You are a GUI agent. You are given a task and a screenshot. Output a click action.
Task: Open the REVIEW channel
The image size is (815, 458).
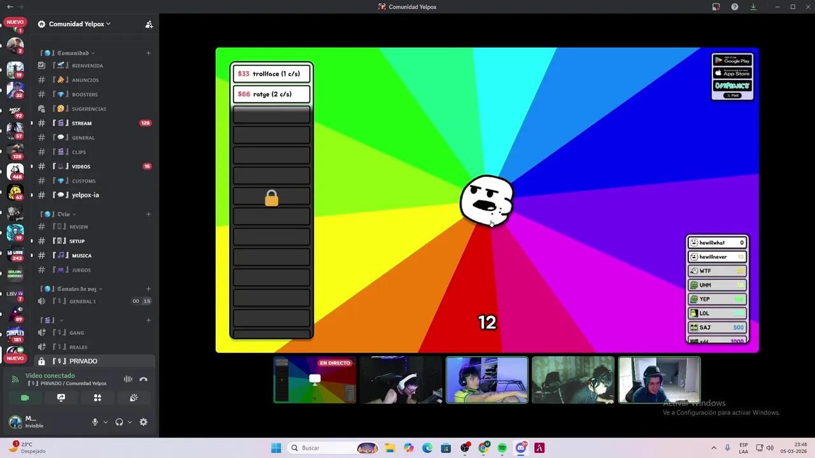[94, 226]
